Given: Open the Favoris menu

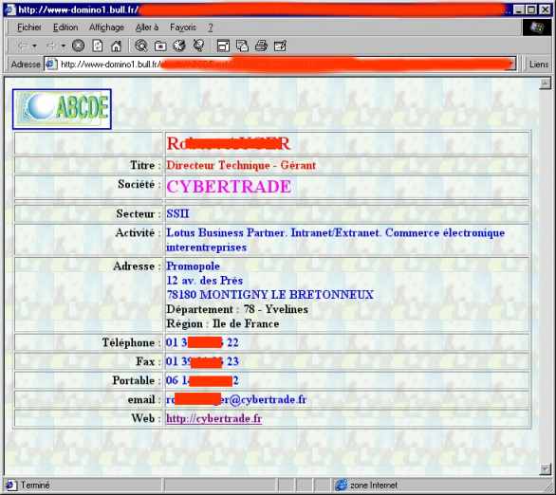Looking at the screenshot, I should pos(183,27).
